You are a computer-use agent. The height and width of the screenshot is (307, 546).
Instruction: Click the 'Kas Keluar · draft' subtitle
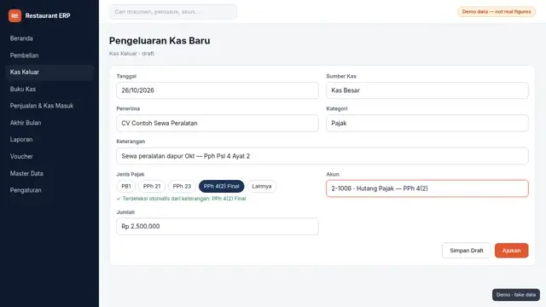tap(132, 54)
